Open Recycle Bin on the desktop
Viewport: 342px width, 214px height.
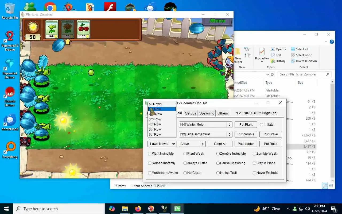click(x=10, y=11)
